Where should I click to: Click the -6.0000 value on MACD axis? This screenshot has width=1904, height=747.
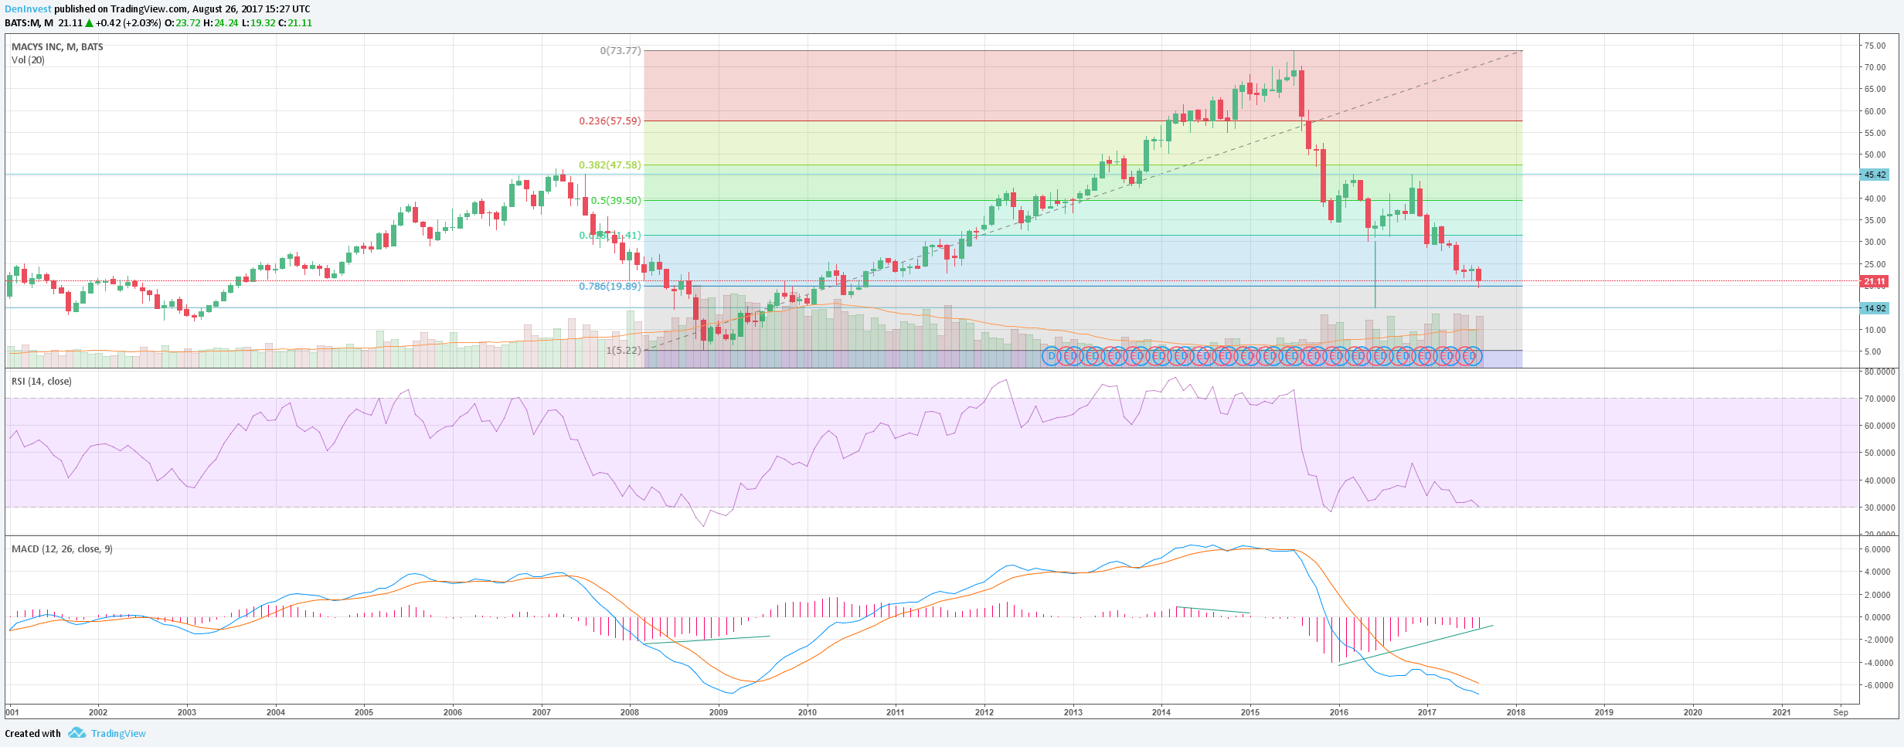[x=1878, y=686]
